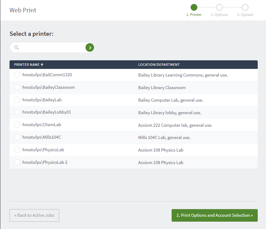Screen dimensions: 266x229
Task: Choose the hnxstufps\Mills104C printer
Action: pyautogui.click(x=17, y=137)
